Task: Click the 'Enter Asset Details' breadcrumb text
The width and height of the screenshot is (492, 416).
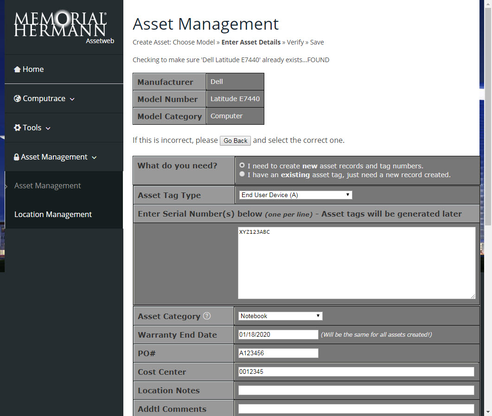Action: [x=251, y=42]
